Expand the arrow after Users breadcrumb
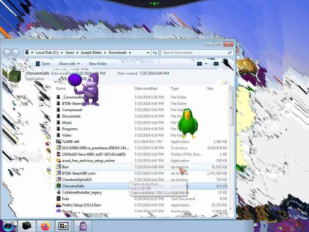This screenshot has width=309, height=232. (x=77, y=53)
